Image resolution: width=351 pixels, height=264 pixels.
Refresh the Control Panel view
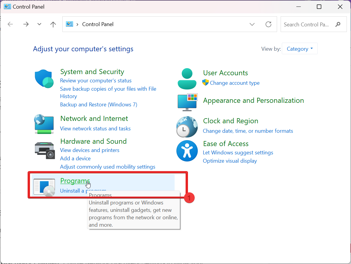pos(268,24)
